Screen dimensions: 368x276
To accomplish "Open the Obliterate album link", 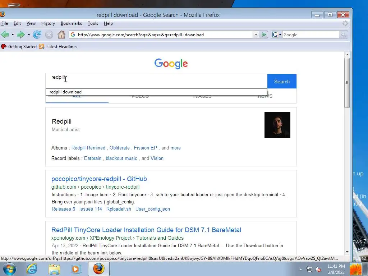I will [119, 148].
